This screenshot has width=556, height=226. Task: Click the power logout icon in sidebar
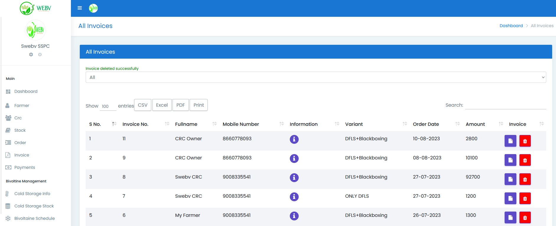[40, 55]
